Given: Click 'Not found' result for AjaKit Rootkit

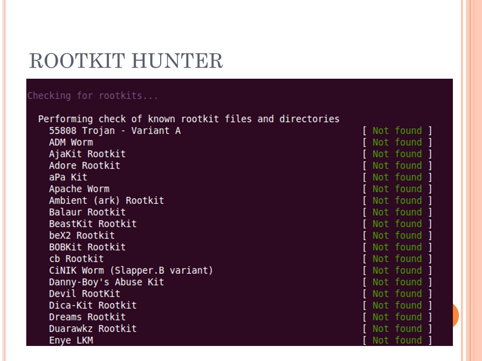Looking at the screenshot, I should point(397,154).
